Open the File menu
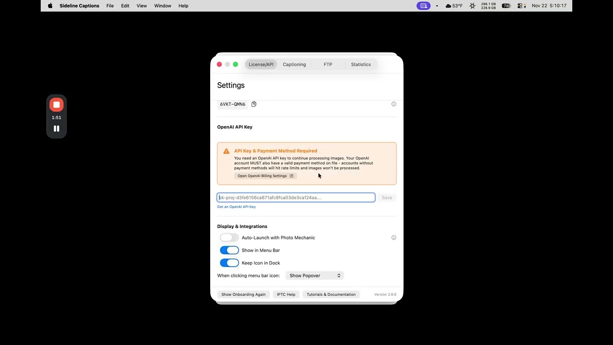The image size is (613, 345). 110,6
